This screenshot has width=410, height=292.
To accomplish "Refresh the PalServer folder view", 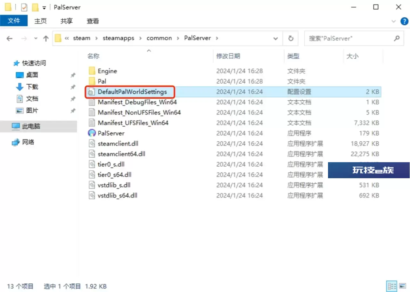I will 291,38.
